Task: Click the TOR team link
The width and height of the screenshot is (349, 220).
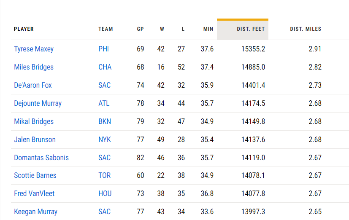Action: [x=104, y=175]
